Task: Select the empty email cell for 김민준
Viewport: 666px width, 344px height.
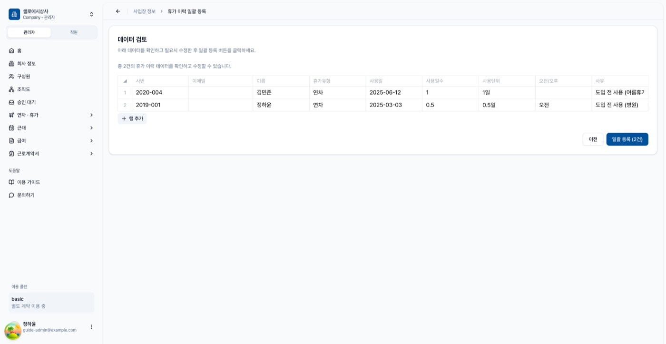Action: coord(221,92)
